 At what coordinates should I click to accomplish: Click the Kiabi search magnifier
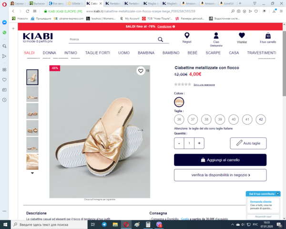click(160, 39)
